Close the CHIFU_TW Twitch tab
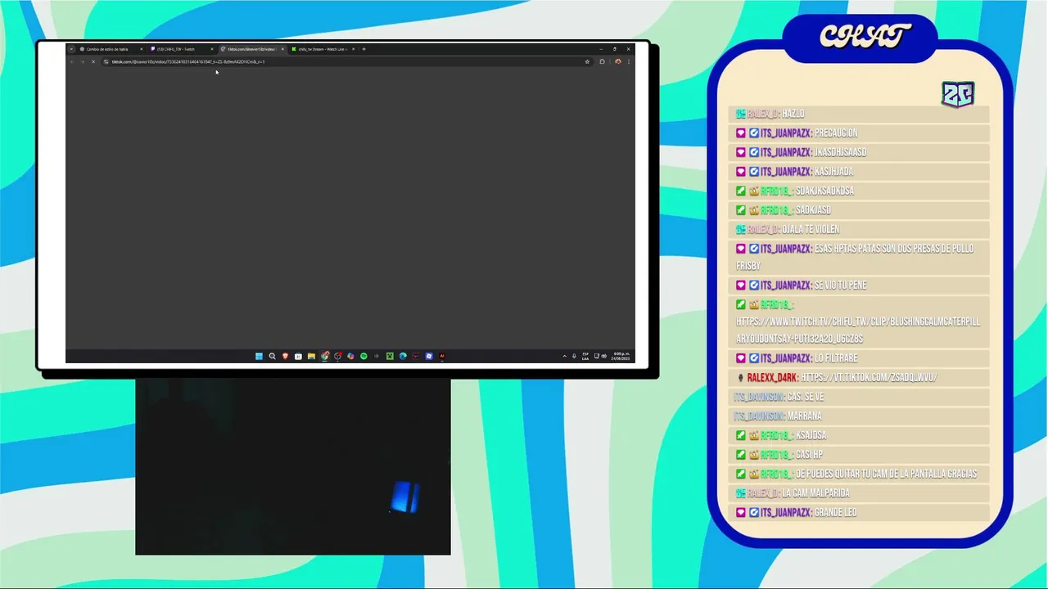 tap(212, 49)
